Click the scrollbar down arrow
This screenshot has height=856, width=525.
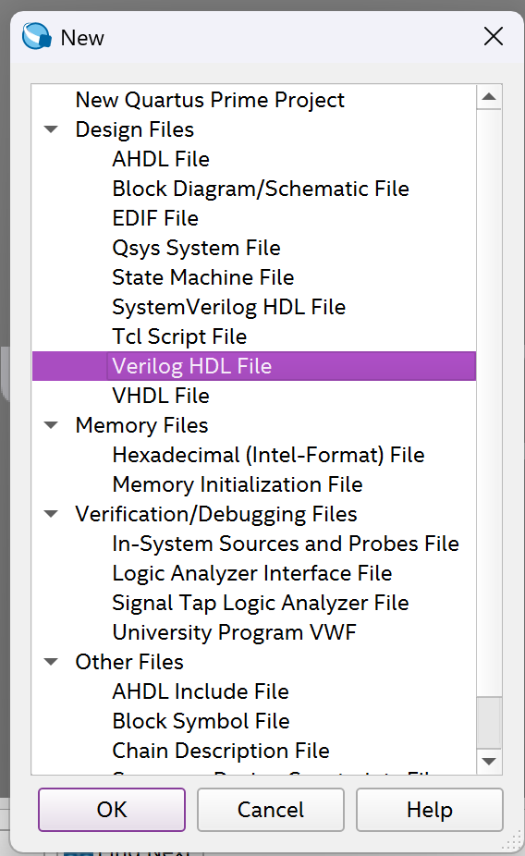point(489,761)
